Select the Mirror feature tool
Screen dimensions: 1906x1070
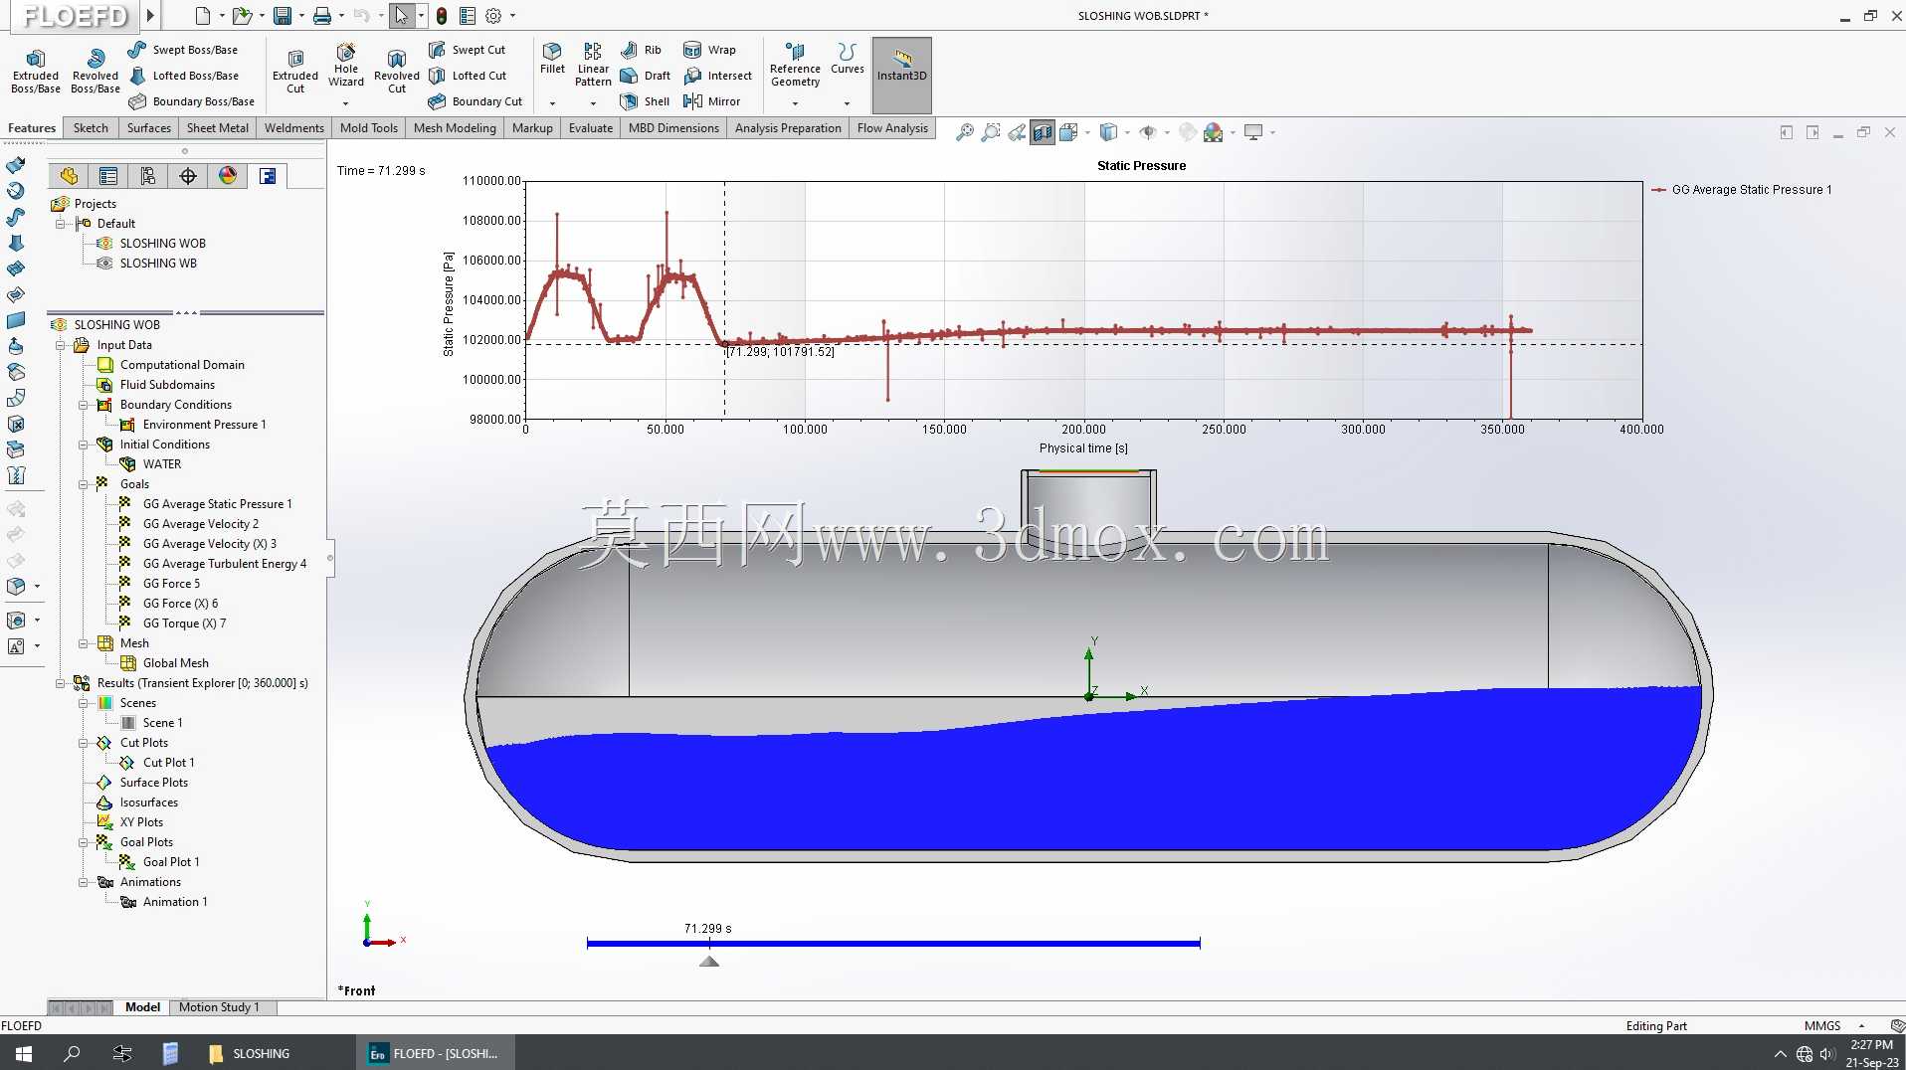pos(712,101)
